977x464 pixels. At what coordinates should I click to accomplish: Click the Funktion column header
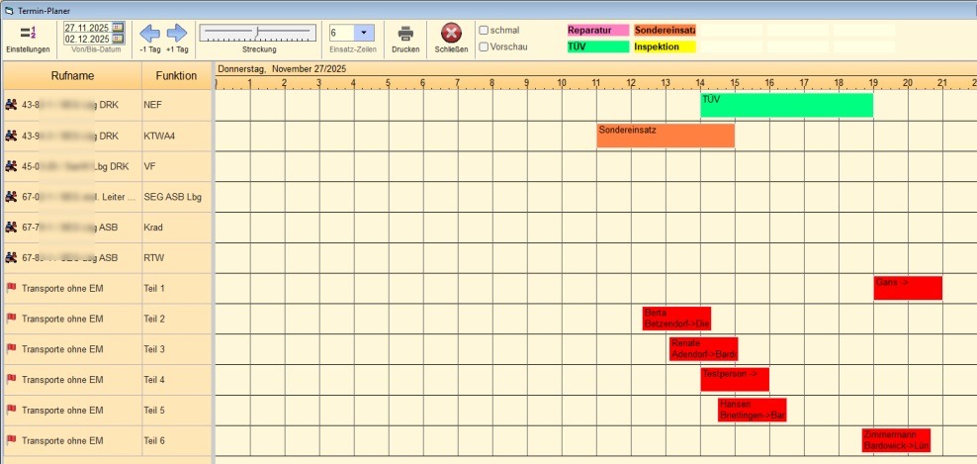pyautogui.click(x=176, y=76)
